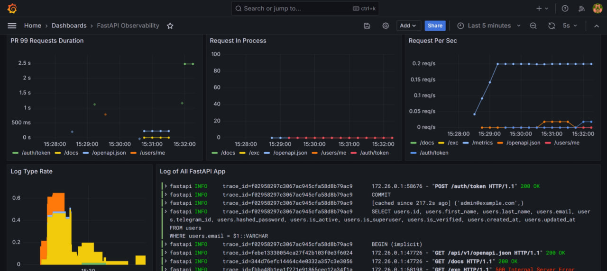The height and width of the screenshot is (271, 607).
Task: Open the 5s refresh interval dropdown
Action: 570,26
